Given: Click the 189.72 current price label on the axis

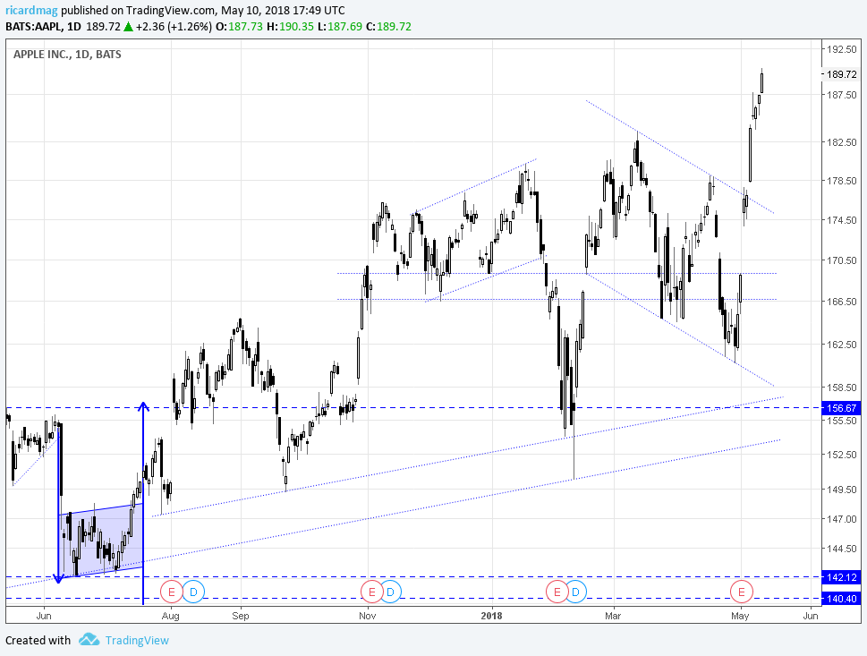Looking at the screenshot, I should (x=842, y=74).
